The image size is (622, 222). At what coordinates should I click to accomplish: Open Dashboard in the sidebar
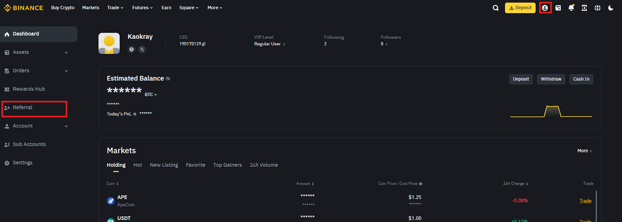[x=38, y=34]
